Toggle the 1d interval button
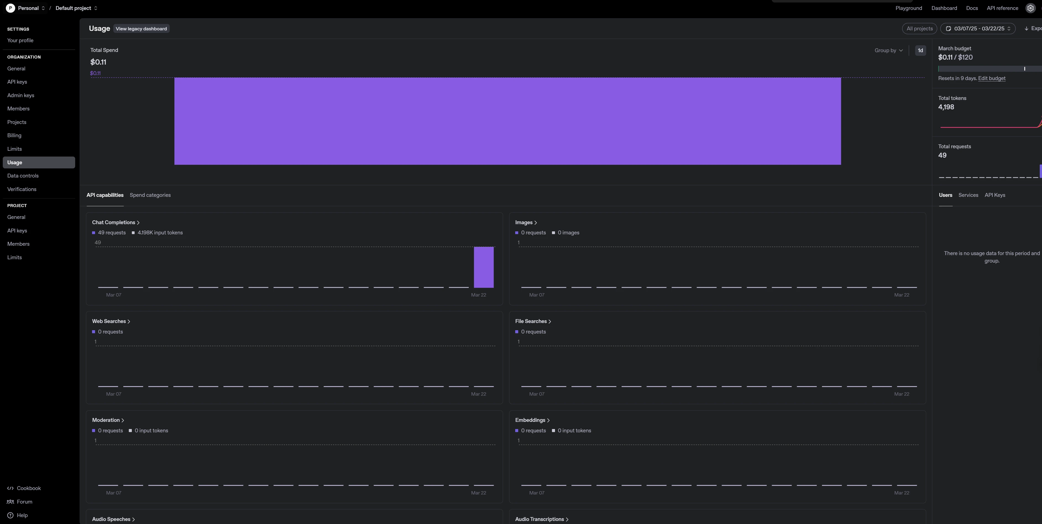The height and width of the screenshot is (524, 1042). coord(920,51)
